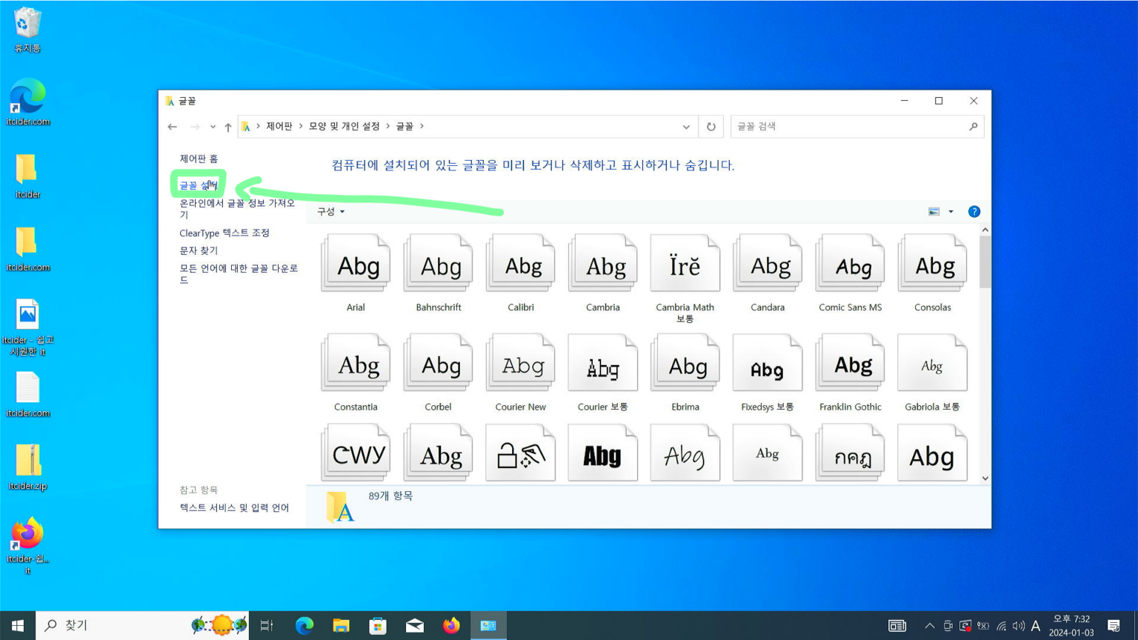Open Help via the question mark icon
The image size is (1138, 640).
[974, 211]
